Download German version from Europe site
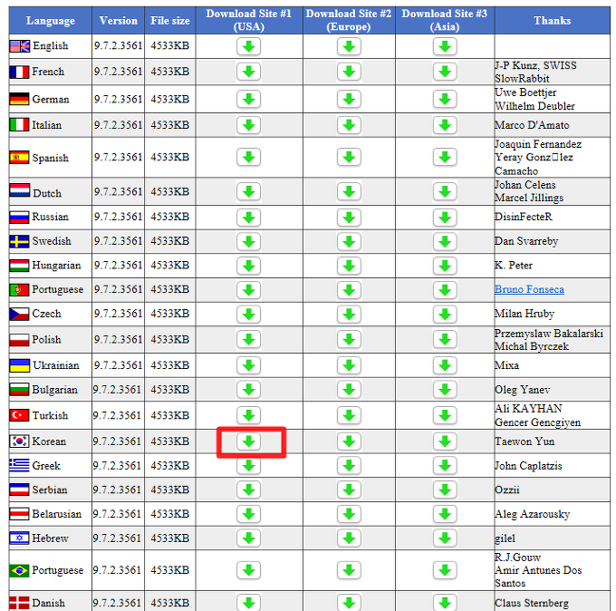This screenshot has width=616, height=611. point(349,99)
